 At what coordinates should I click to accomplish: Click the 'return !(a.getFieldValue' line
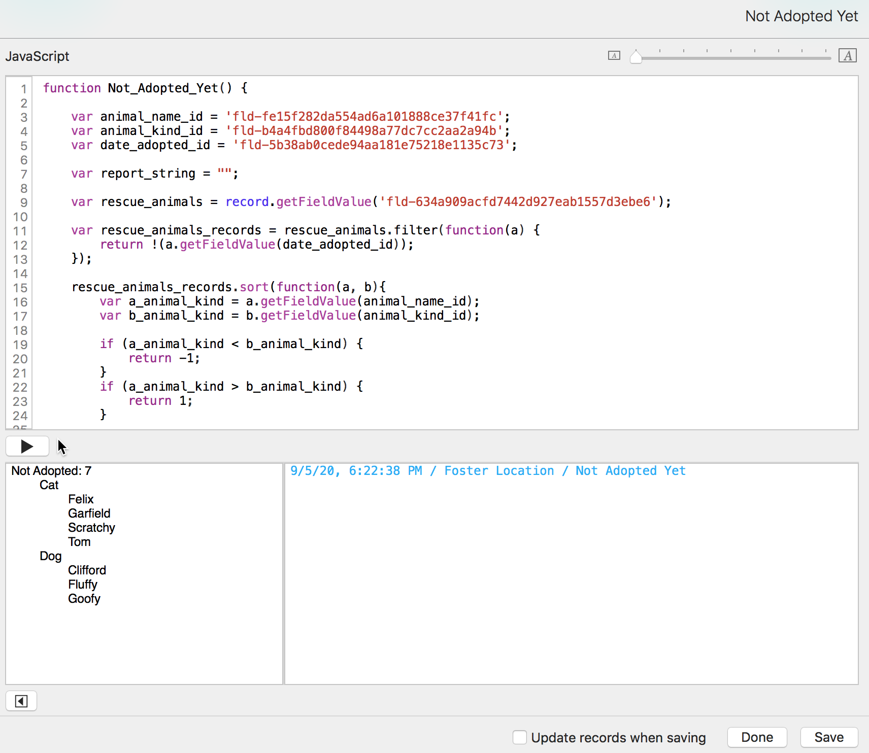click(x=257, y=245)
